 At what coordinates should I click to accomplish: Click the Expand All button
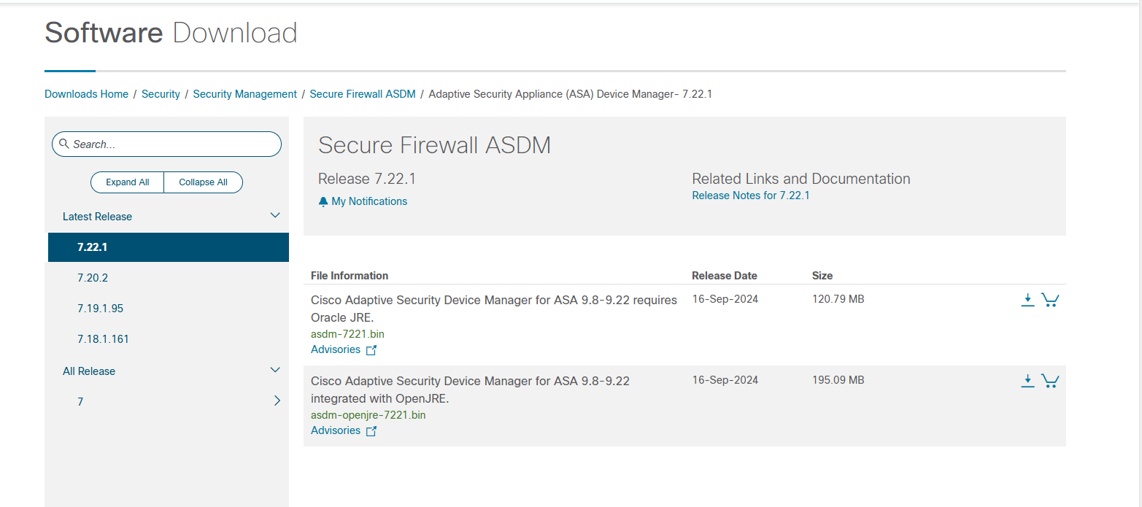click(x=127, y=182)
